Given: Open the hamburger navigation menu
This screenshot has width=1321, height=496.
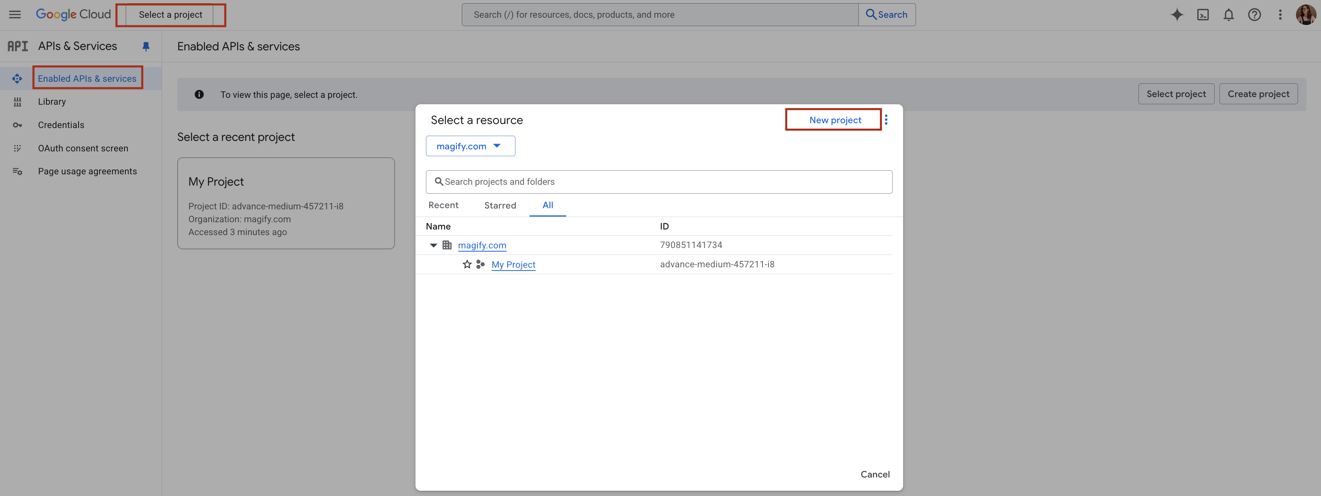Looking at the screenshot, I should tap(15, 14).
